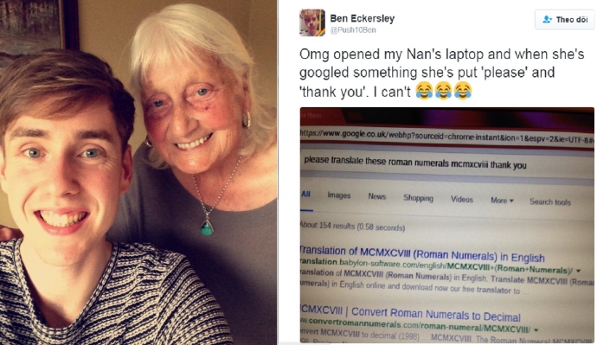This screenshot has width=597, height=345.
Task: Click the follow person icon beside Theo dõi
Action: pyautogui.click(x=547, y=19)
